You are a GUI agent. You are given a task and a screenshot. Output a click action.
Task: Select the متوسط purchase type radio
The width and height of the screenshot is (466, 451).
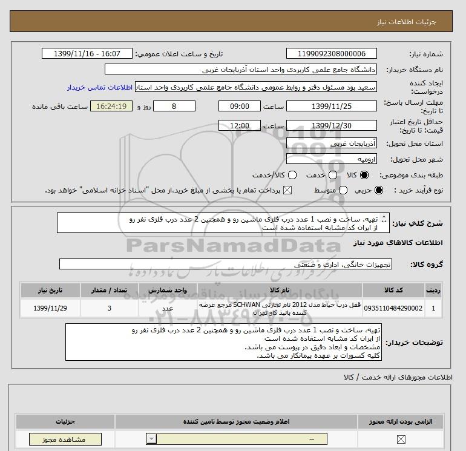pyautogui.click(x=343, y=190)
